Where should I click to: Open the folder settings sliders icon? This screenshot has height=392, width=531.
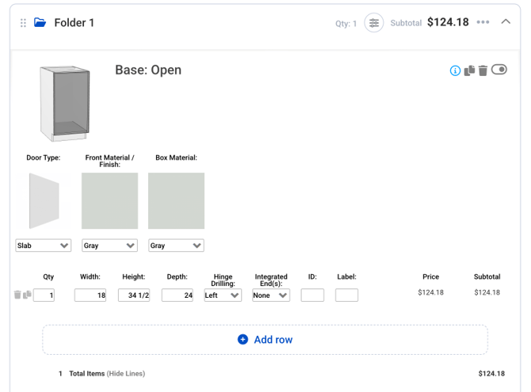tap(374, 23)
